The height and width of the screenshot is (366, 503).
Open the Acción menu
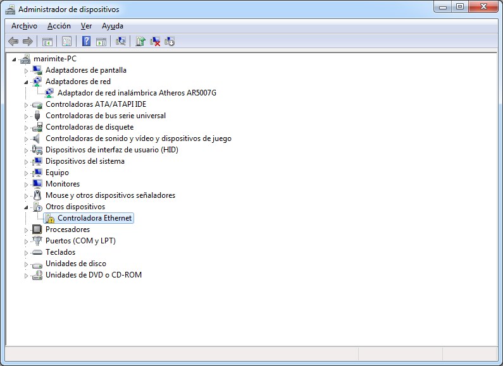pos(59,26)
